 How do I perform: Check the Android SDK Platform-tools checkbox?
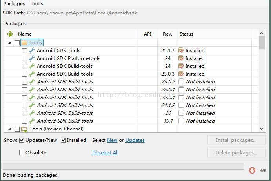pyautogui.click(x=24, y=58)
